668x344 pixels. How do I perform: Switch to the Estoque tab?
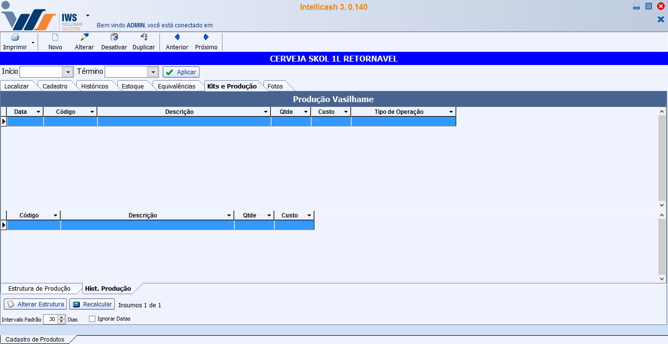pos(133,86)
